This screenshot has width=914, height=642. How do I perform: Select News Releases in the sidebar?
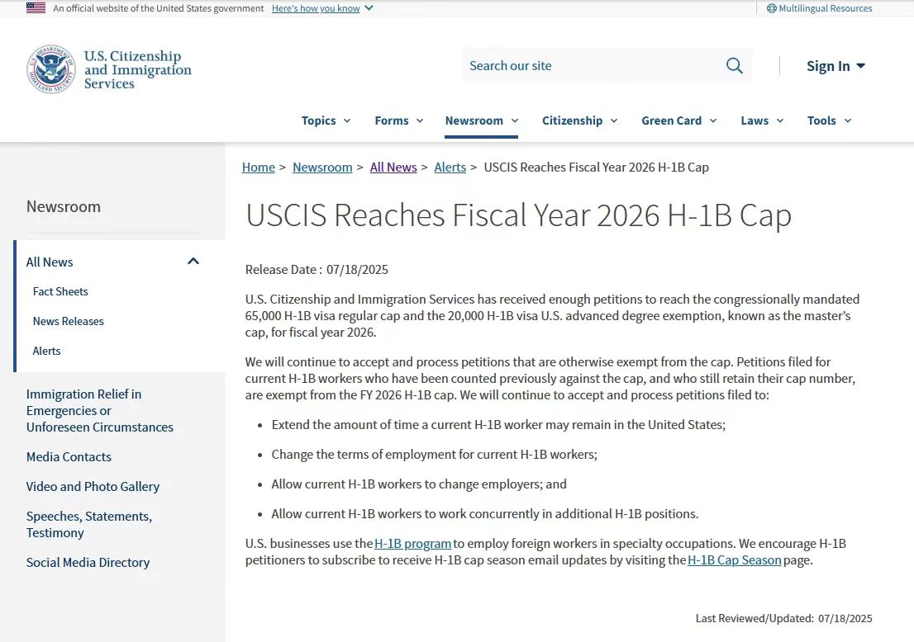coord(69,321)
